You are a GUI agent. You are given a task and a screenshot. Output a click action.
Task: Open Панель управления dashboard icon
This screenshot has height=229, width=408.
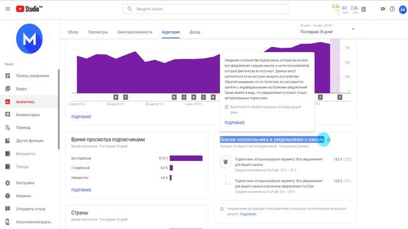pyautogui.click(x=8, y=76)
